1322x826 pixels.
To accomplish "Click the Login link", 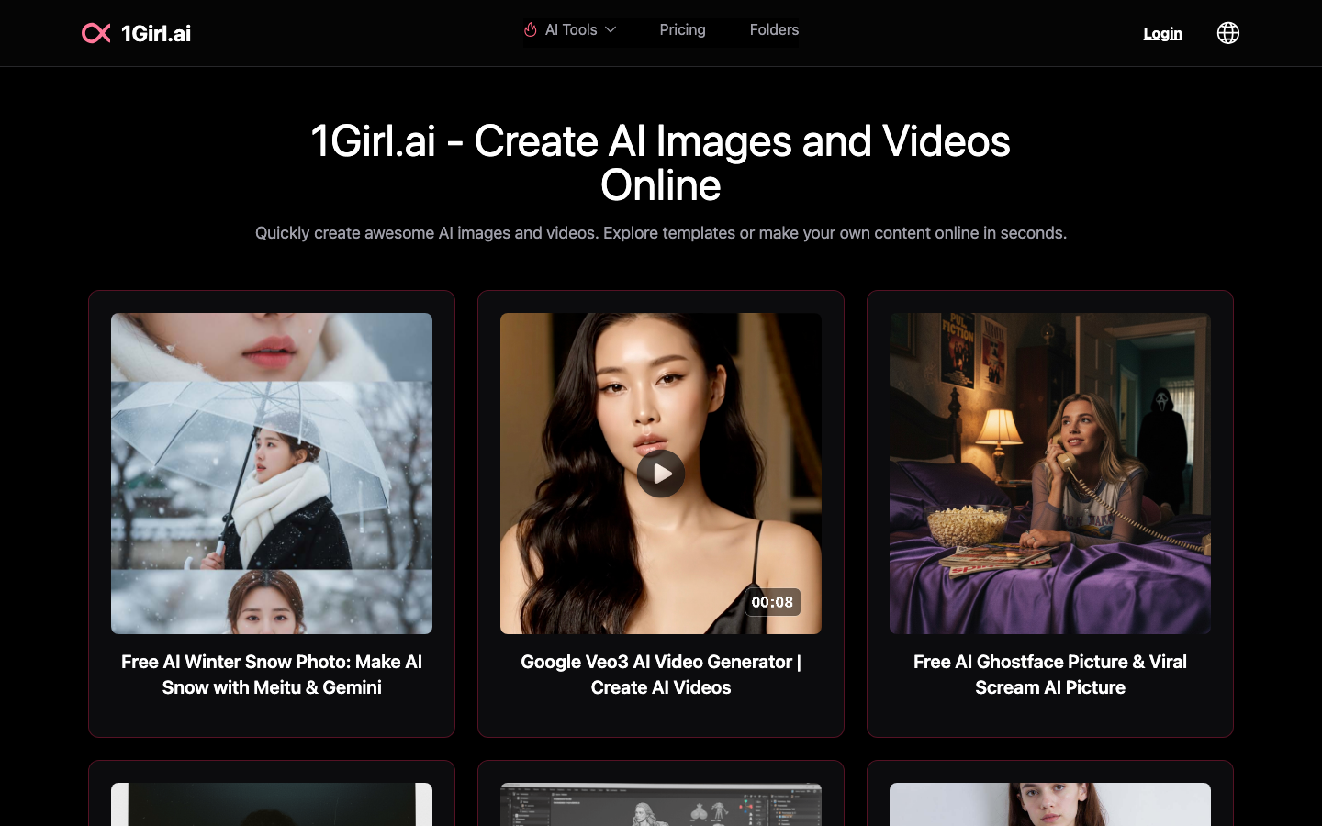I will (x=1162, y=33).
